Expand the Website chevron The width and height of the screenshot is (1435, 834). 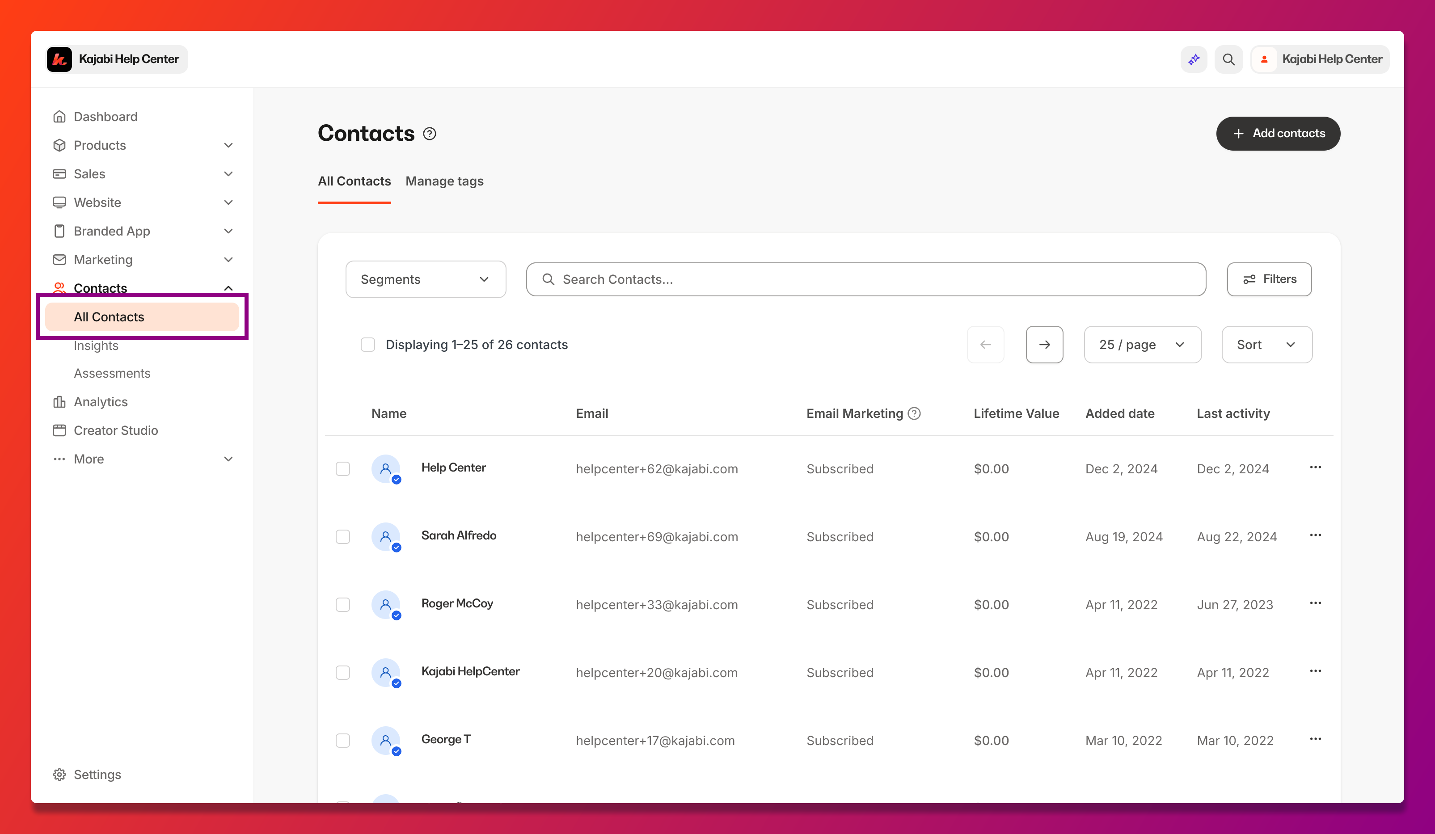coord(228,202)
